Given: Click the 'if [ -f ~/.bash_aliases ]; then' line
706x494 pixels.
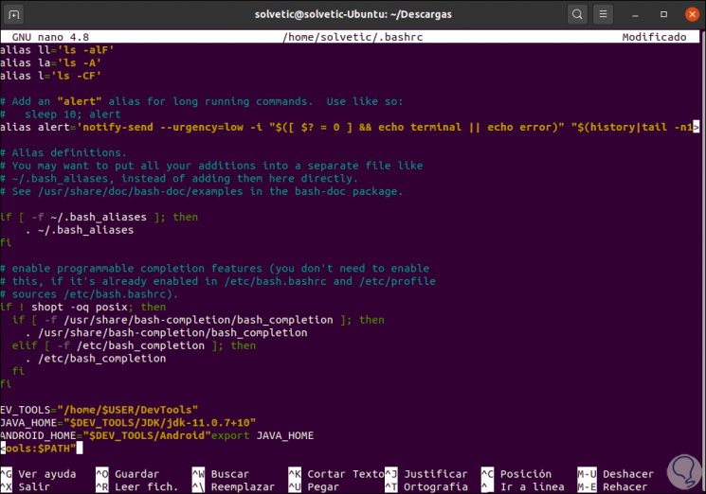Looking at the screenshot, I should pyautogui.click(x=100, y=217).
